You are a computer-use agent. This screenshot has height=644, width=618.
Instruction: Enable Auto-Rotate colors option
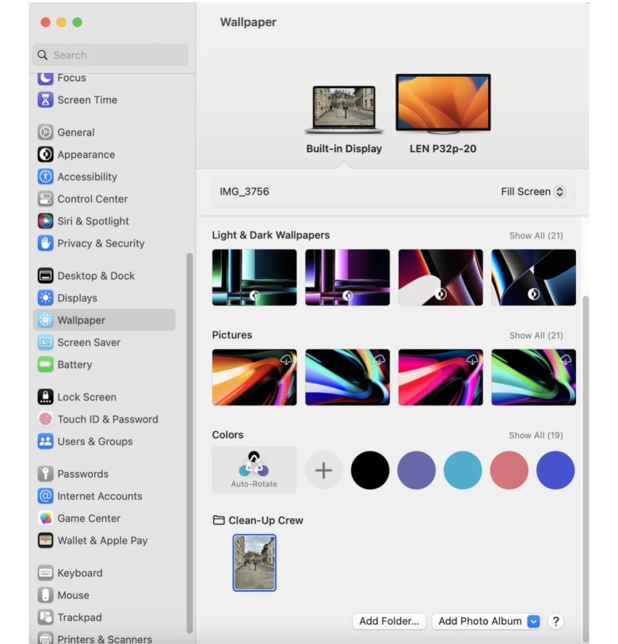tap(254, 470)
